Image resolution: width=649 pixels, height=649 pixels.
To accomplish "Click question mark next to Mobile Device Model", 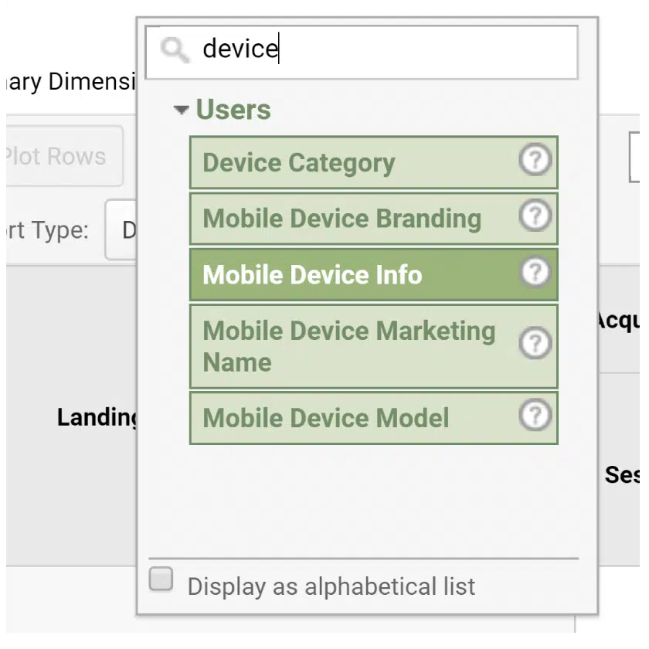I will click(x=535, y=416).
